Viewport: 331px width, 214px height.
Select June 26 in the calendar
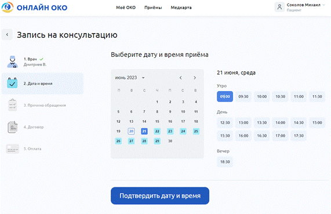pos(118,141)
